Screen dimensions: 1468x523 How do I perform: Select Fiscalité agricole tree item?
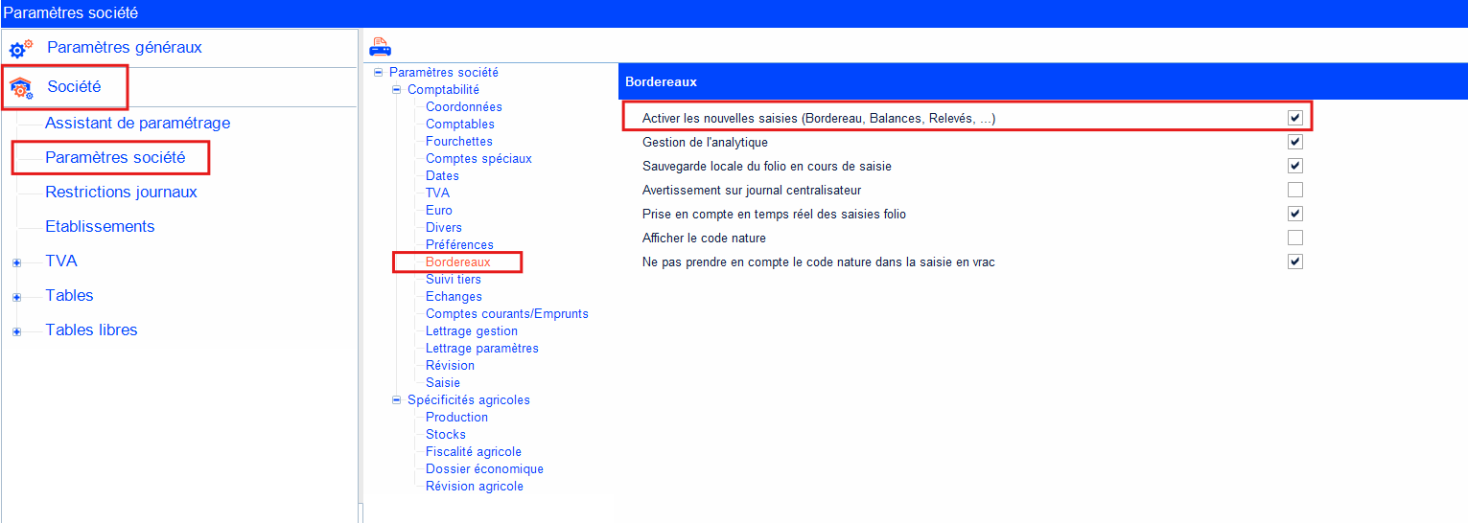click(x=474, y=451)
